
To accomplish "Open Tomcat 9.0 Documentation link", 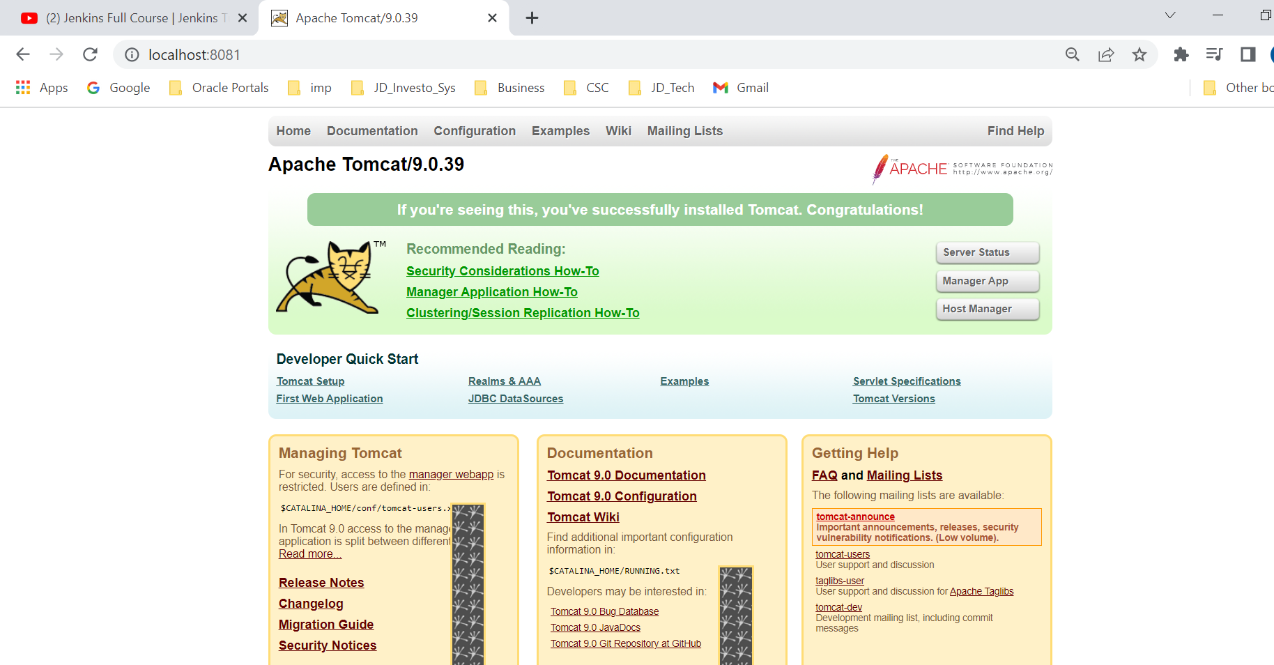I will [x=627, y=475].
